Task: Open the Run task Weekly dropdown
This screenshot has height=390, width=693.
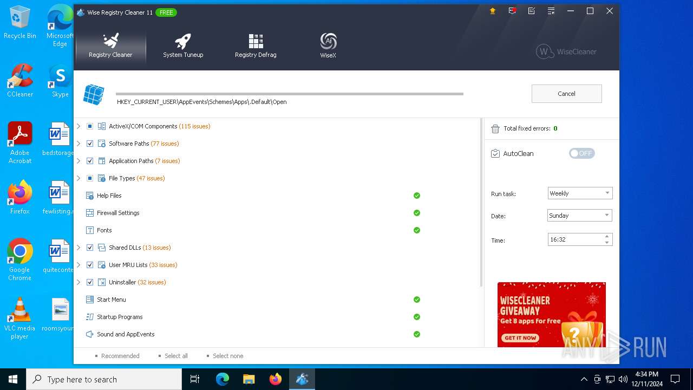Action: [580, 193]
